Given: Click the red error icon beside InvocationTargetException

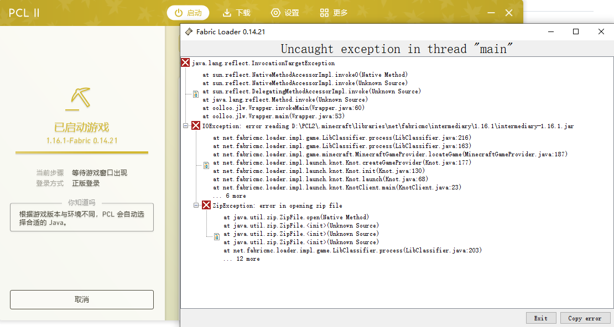Looking at the screenshot, I should [x=185, y=62].
